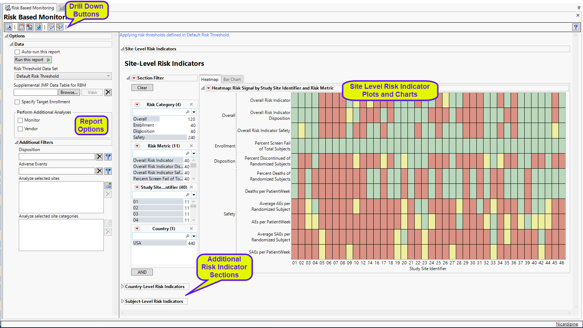Expand Country-Level Risk Indicators section
The image size is (583, 328).
(x=123, y=287)
